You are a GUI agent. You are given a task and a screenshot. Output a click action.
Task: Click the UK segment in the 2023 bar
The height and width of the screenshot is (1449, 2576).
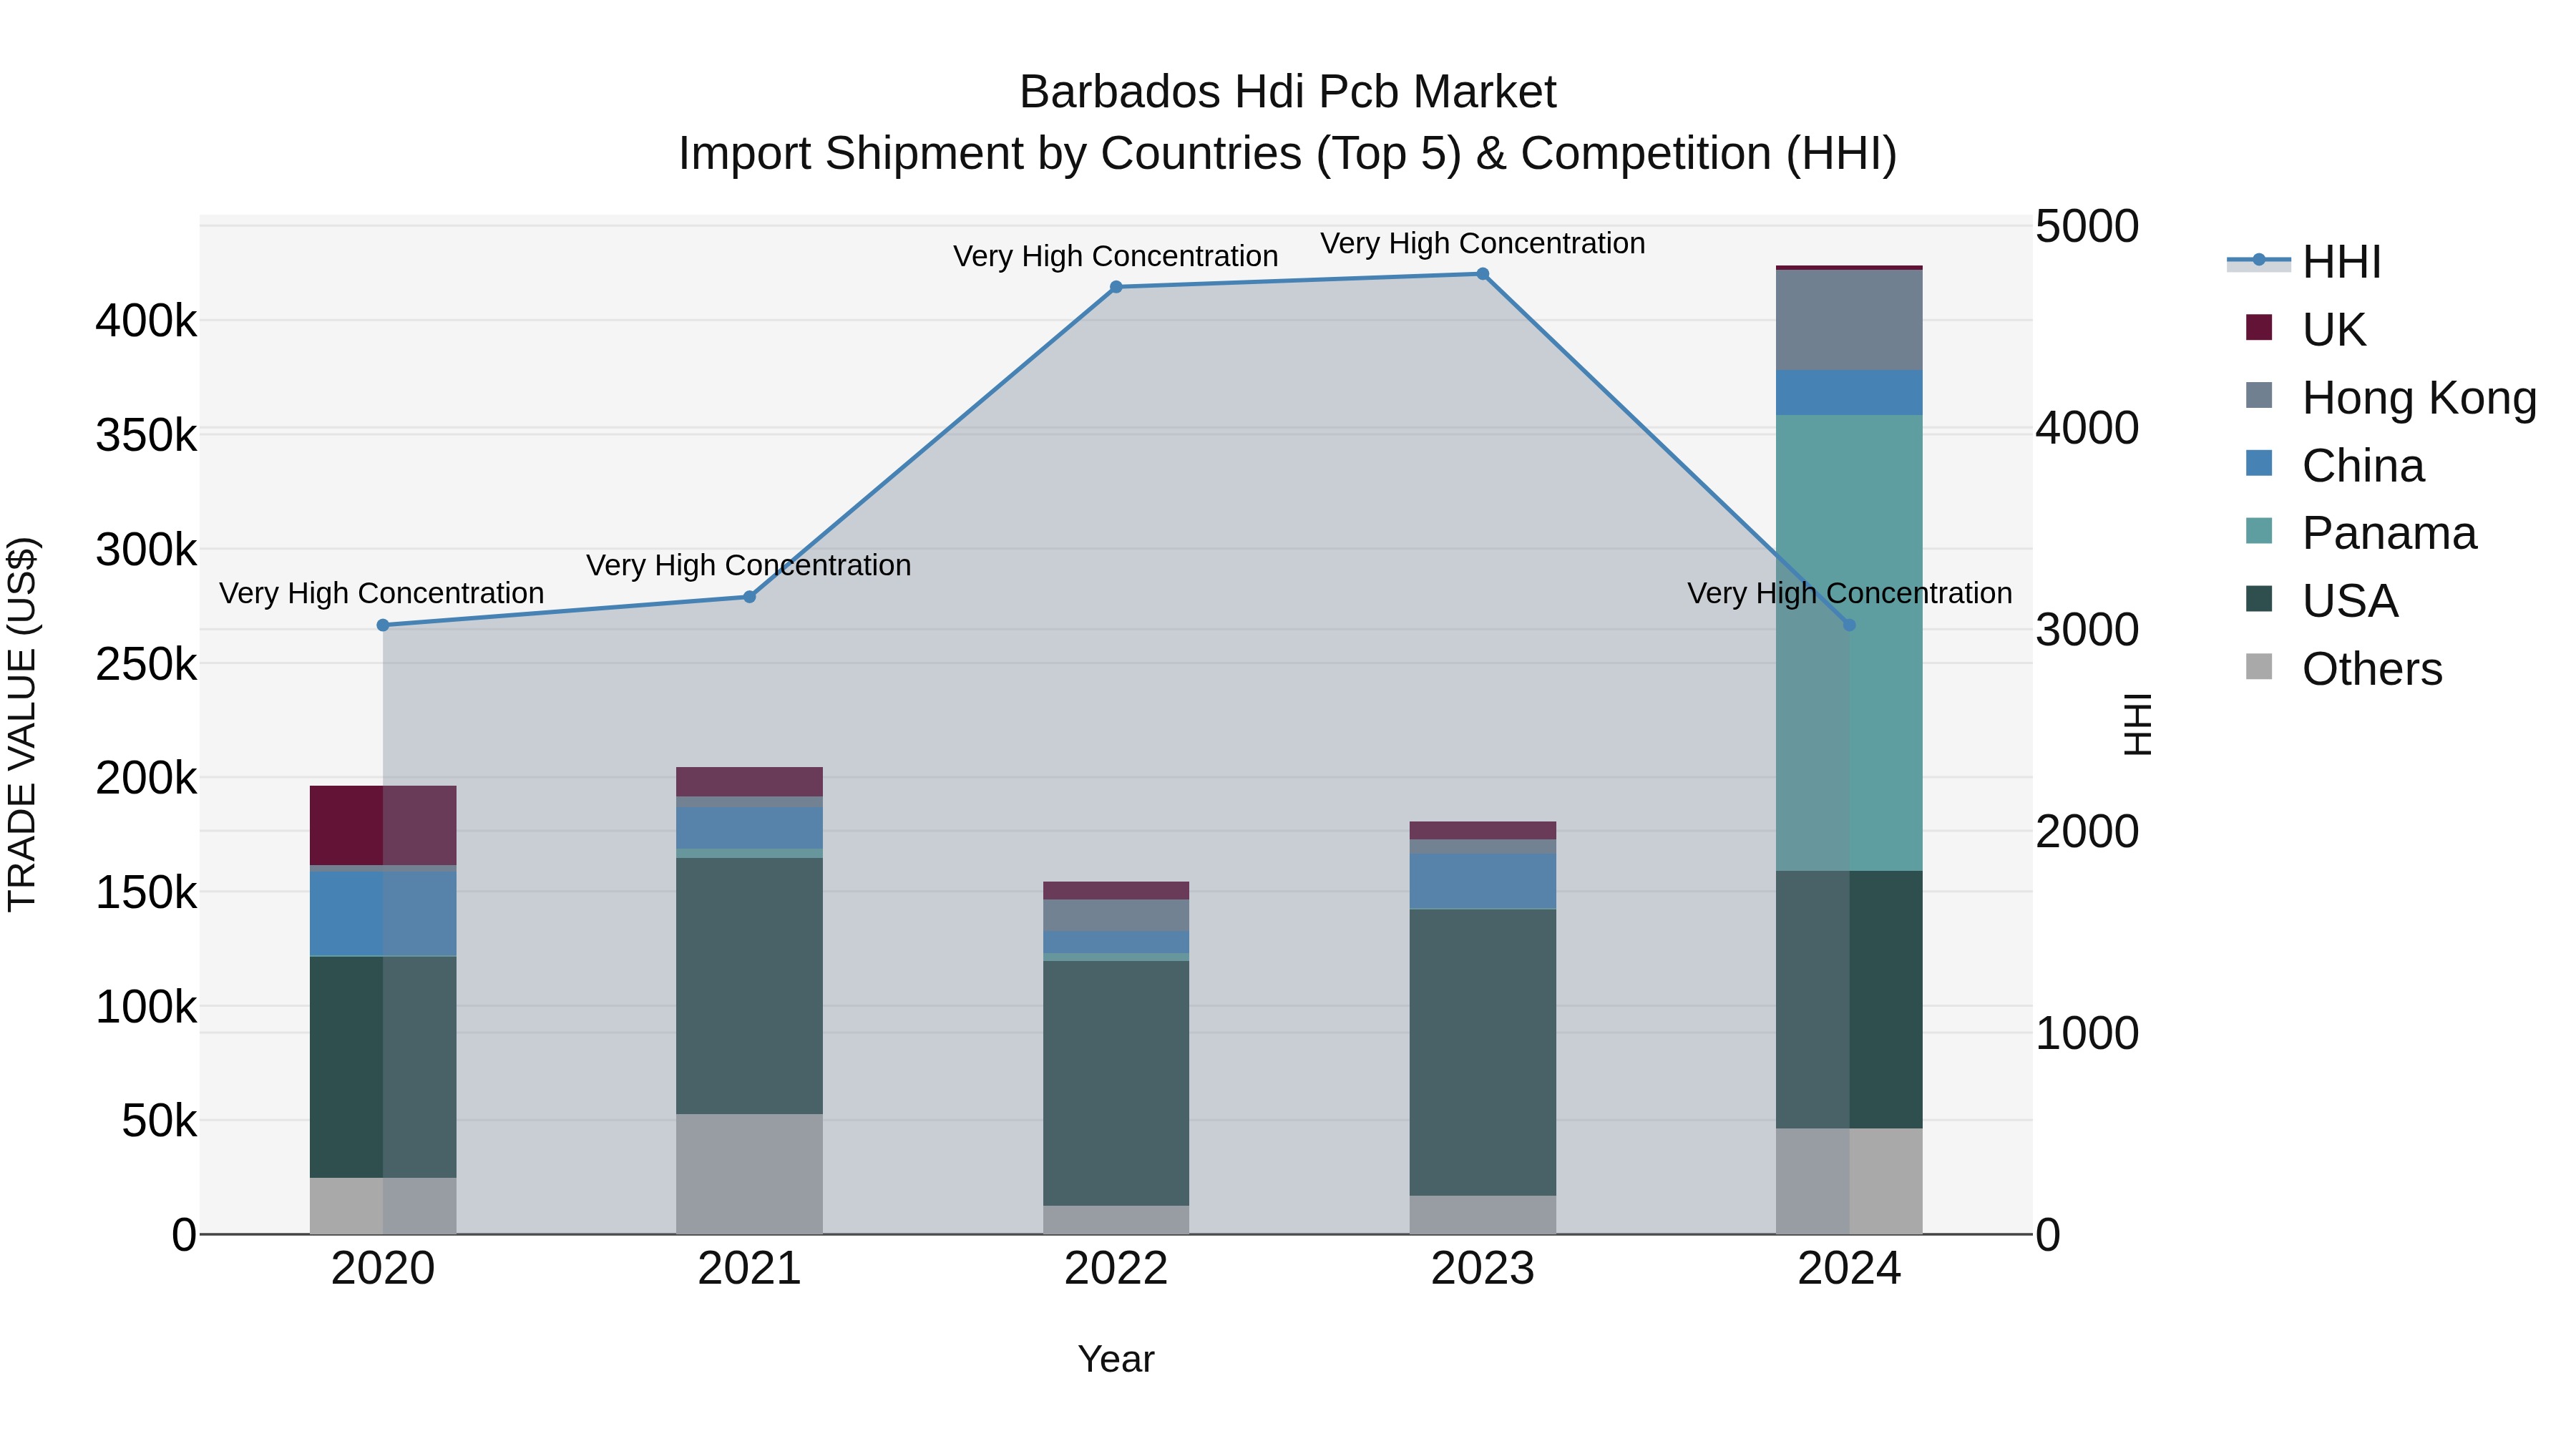[1483, 831]
